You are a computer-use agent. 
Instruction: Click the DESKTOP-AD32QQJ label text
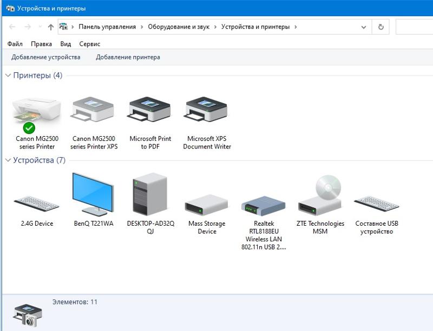pos(150,227)
